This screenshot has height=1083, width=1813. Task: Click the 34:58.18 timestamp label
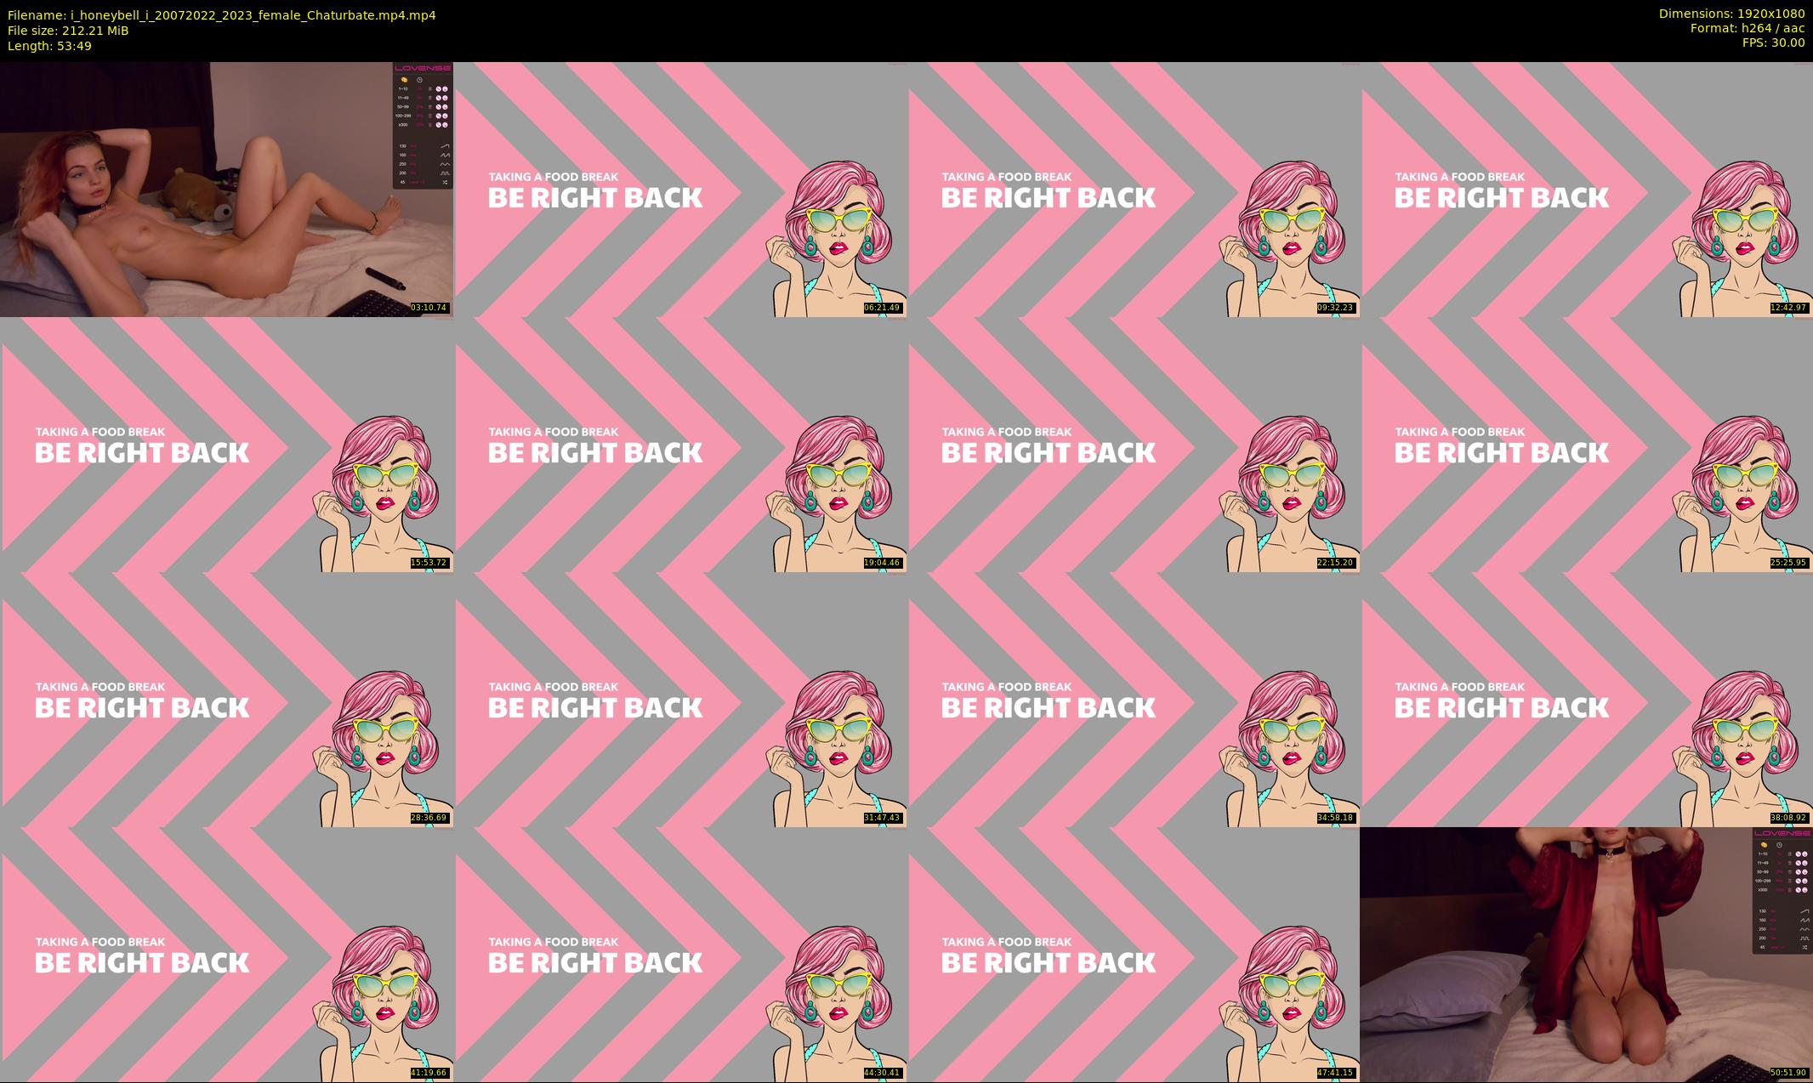coord(1335,818)
